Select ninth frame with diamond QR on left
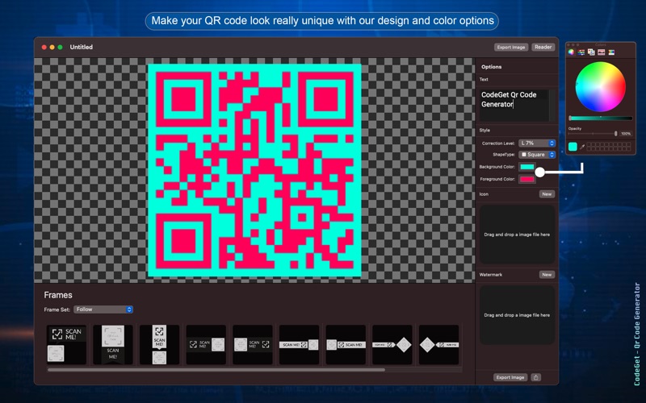The image size is (646, 403). coord(438,345)
